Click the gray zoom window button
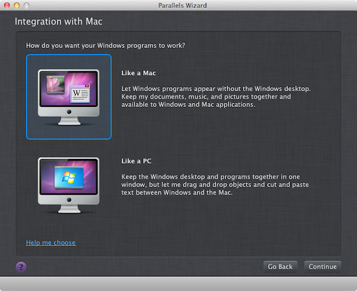Screen dimensions: 357x291 click(x=27, y=5)
